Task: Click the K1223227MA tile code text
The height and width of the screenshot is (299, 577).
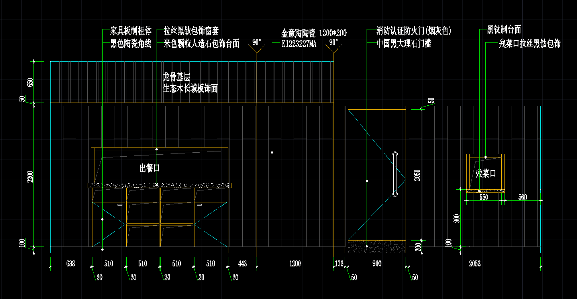Action: click(299, 45)
